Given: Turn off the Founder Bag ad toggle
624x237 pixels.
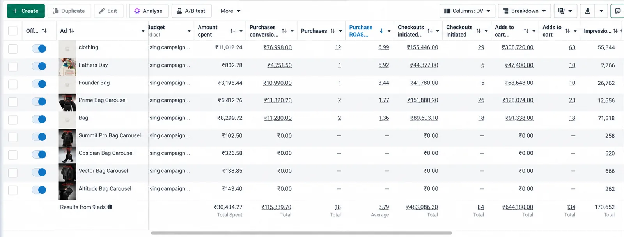Looking at the screenshot, I should point(39,84).
